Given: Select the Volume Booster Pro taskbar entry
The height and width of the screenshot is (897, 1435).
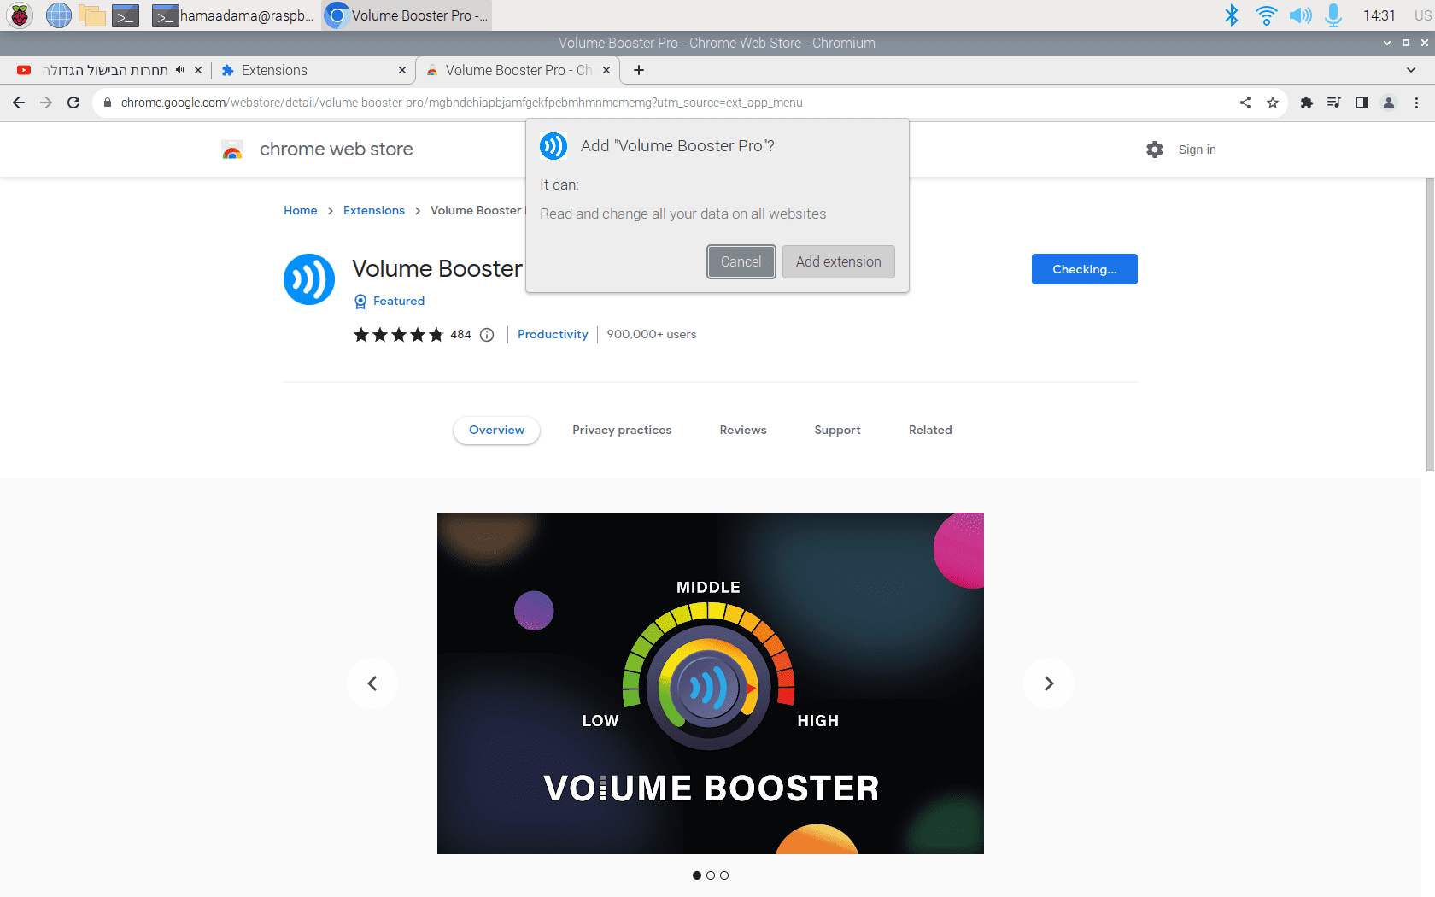Looking at the screenshot, I should [x=407, y=15].
